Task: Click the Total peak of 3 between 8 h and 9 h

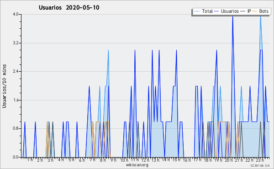Action: [x=108, y=50]
